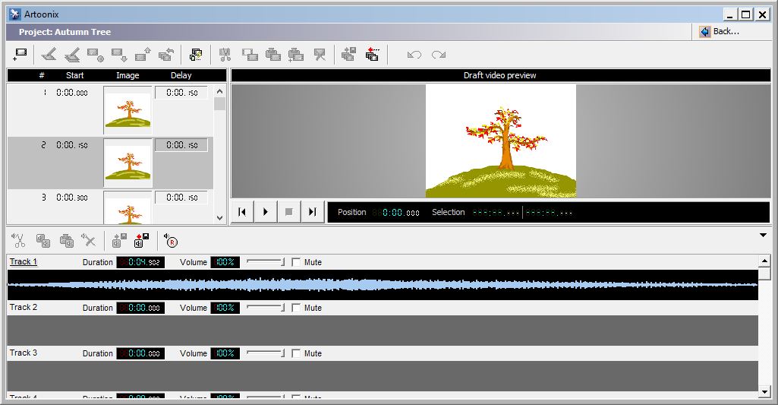Click the delete frame icon
The height and width of the screenshot is (405, 778).
320,54
